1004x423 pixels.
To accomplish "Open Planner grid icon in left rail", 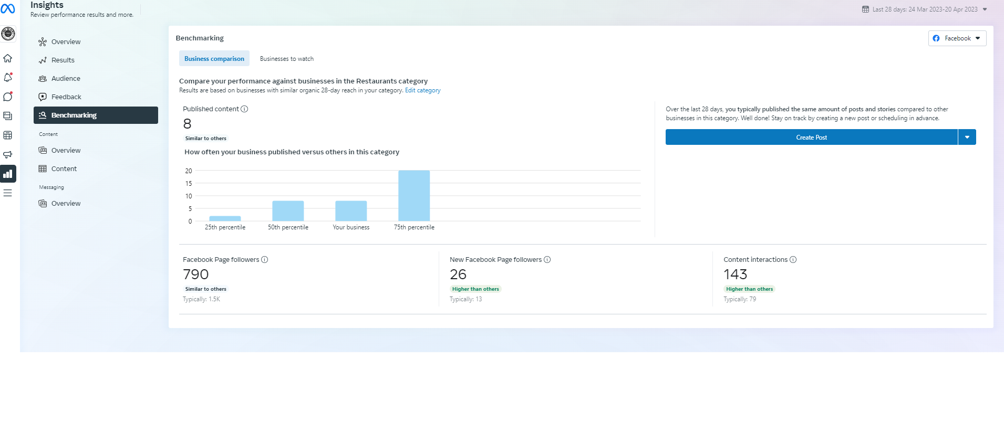I will 8,135.
